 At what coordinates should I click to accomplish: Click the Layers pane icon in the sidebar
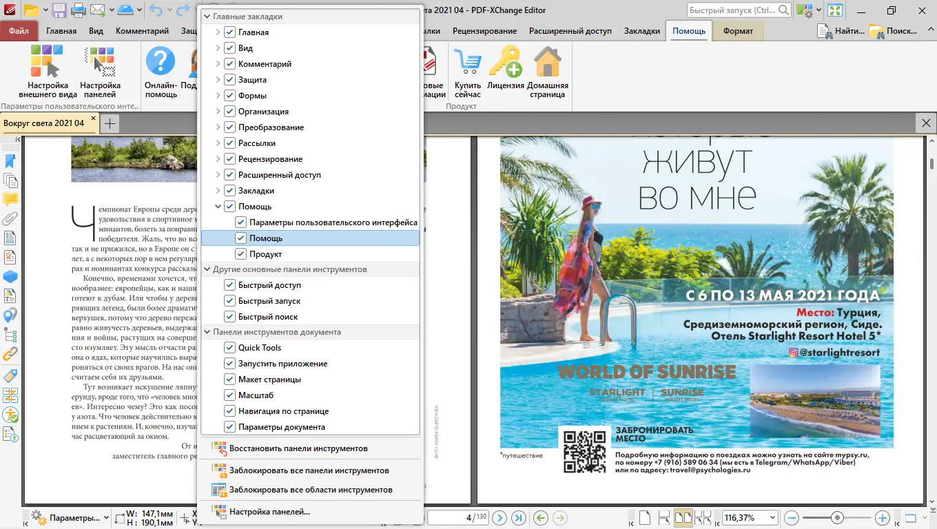10,277
